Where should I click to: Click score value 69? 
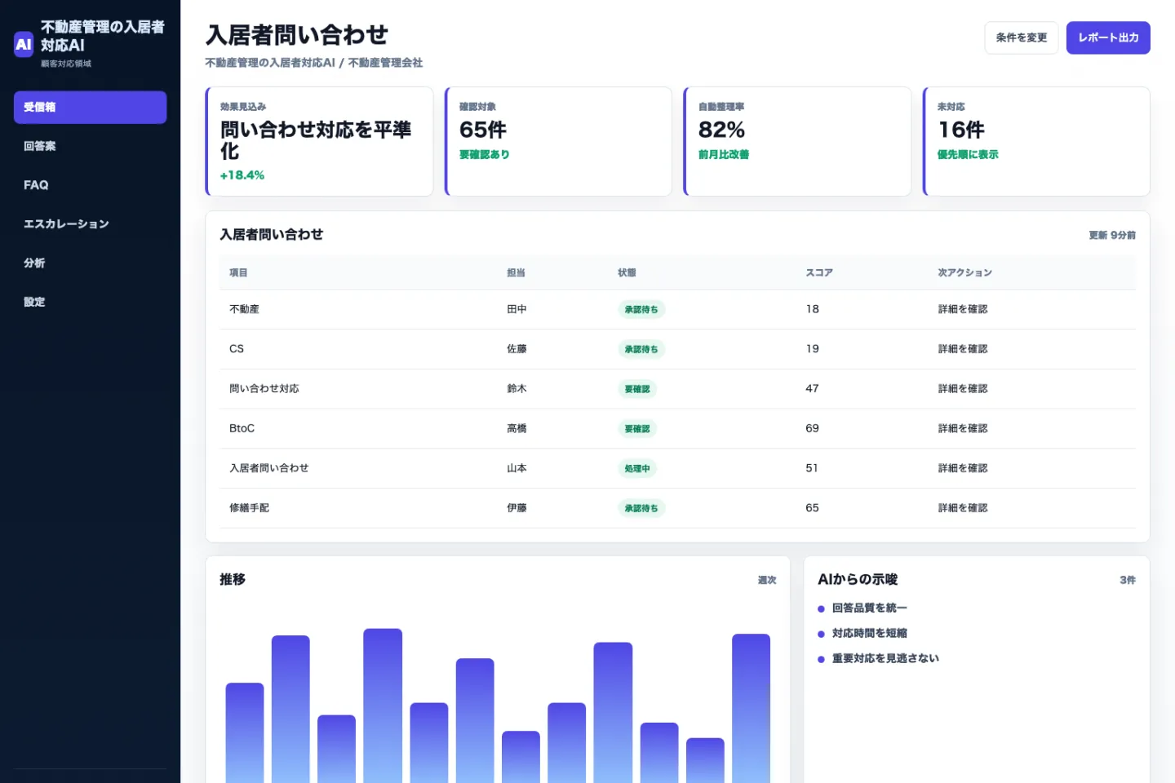[812, 428]
